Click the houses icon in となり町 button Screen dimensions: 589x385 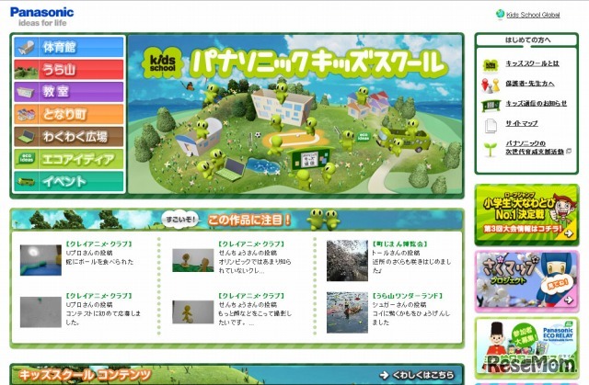tap(26, 114)
